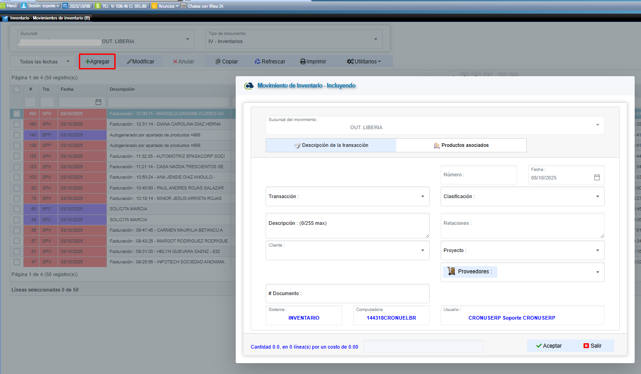Click the Agregar plus toolbar button

(x=97, y=61)
